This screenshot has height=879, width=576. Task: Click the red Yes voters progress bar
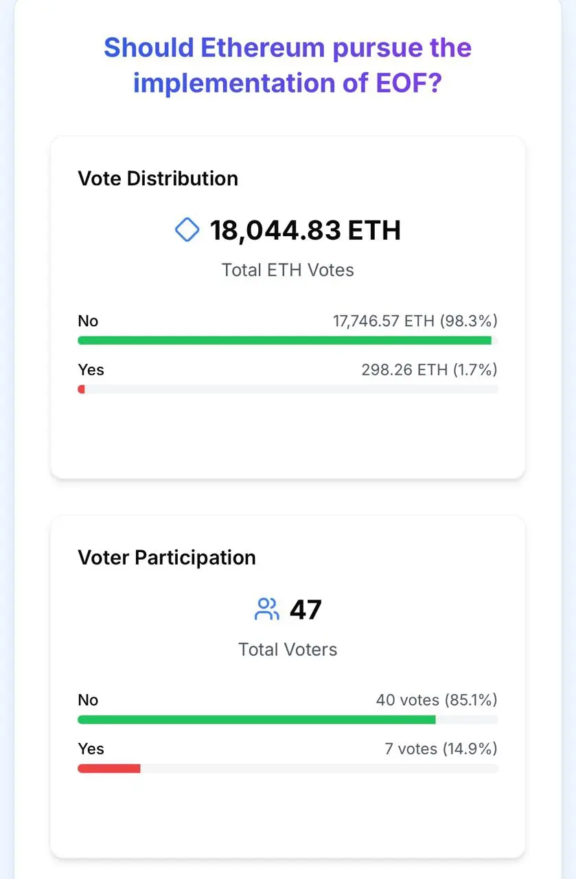tap(108, 768)
